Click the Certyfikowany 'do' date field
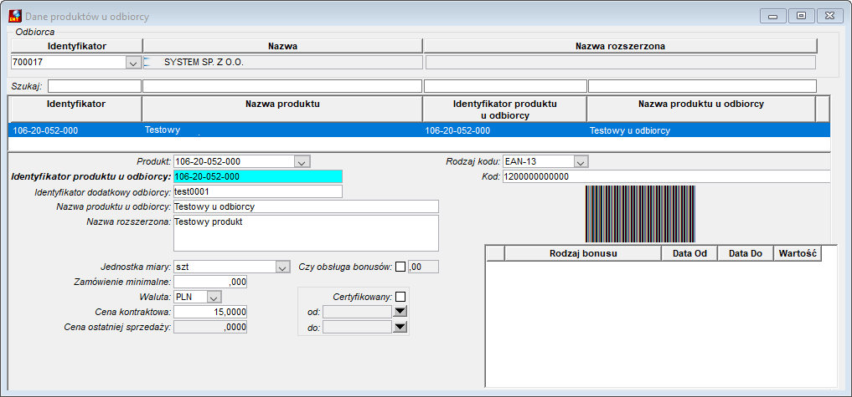This screenshot has height=397, width=852. (x=357, y=327)
